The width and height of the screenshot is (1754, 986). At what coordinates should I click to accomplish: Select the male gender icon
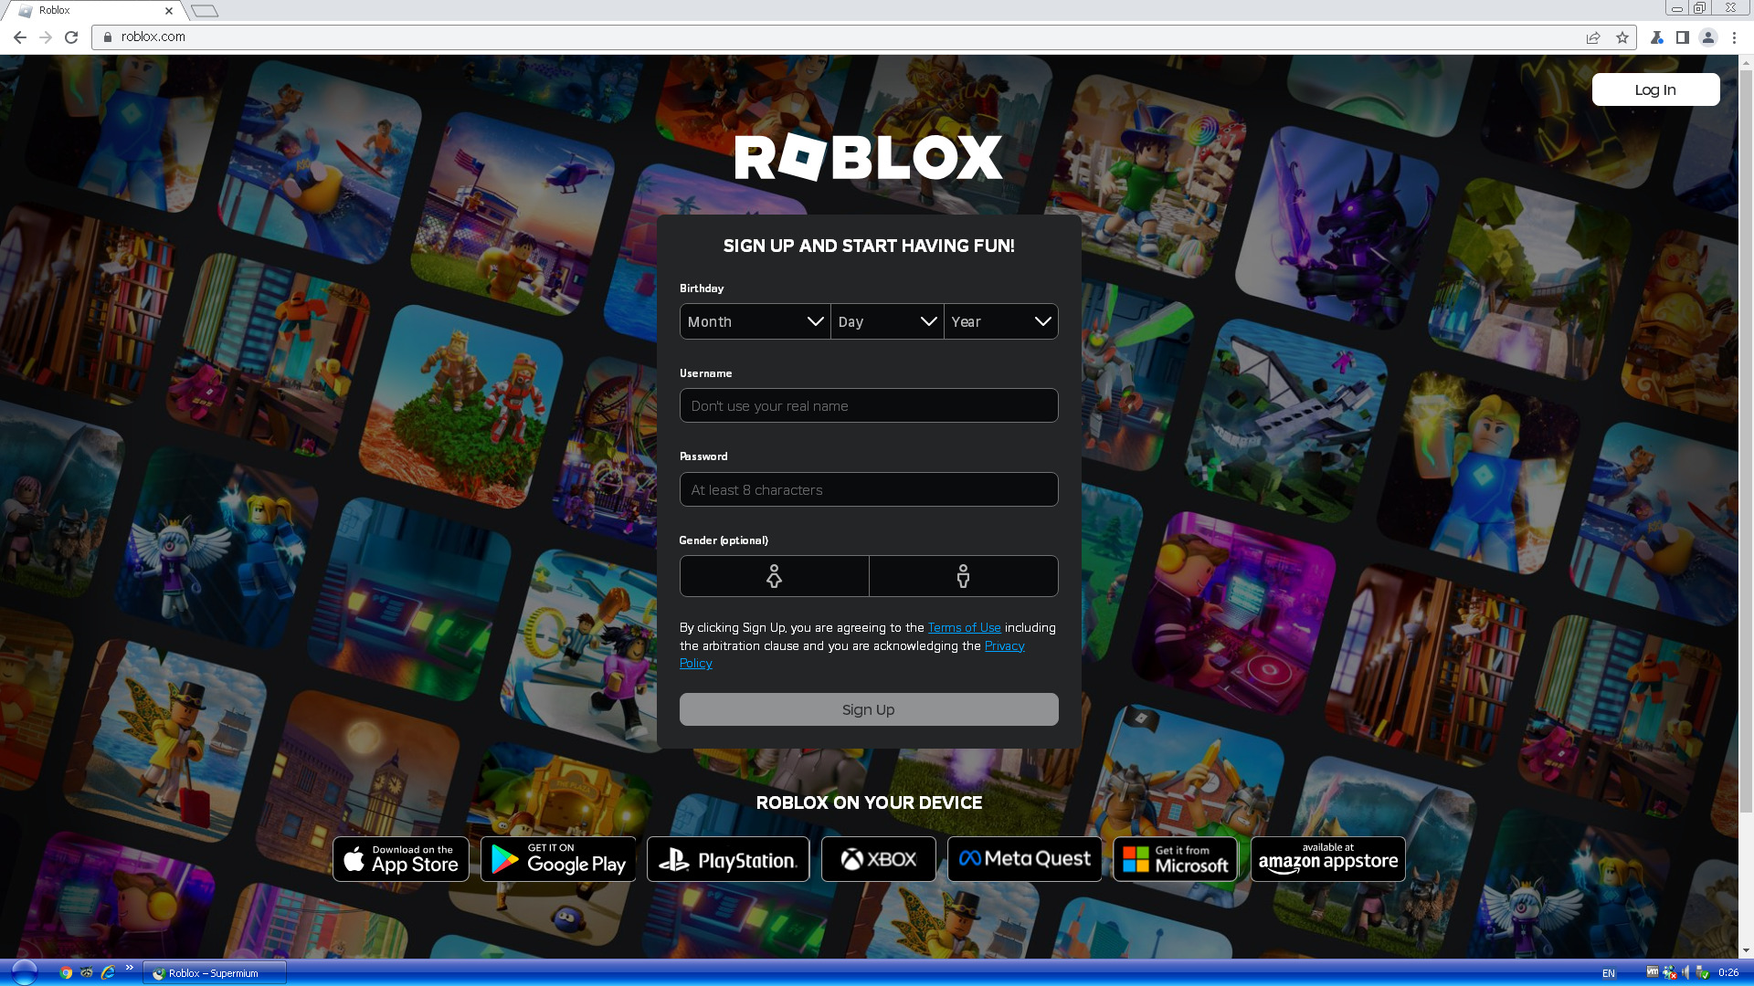pos(963,576)
